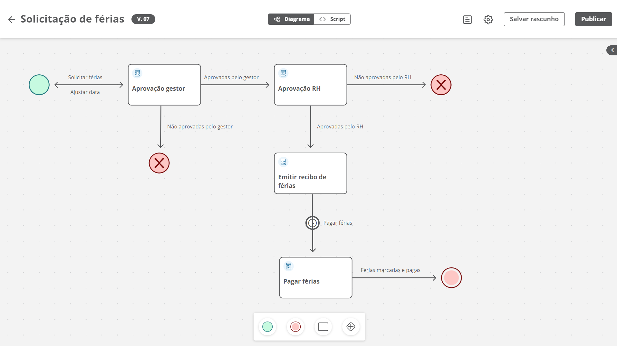This screenshot has width=617, height=346.
Task: Add an end event from the bottom palette
Action: [295, 327]
